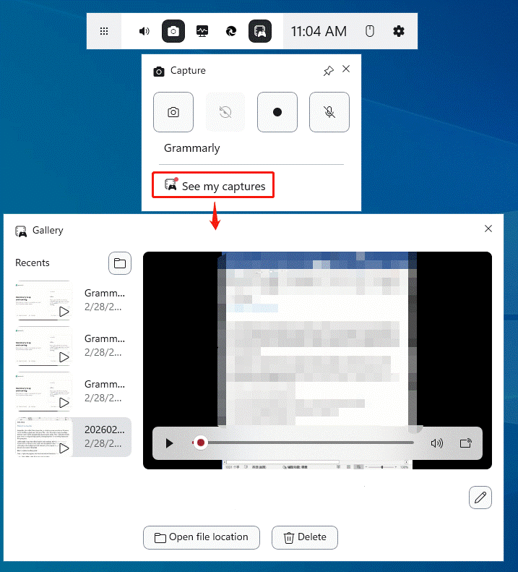The image size is (518, 572).
Task: Click the Grammarly window title text
Action: pyautogui.click(x=191, y=148)
